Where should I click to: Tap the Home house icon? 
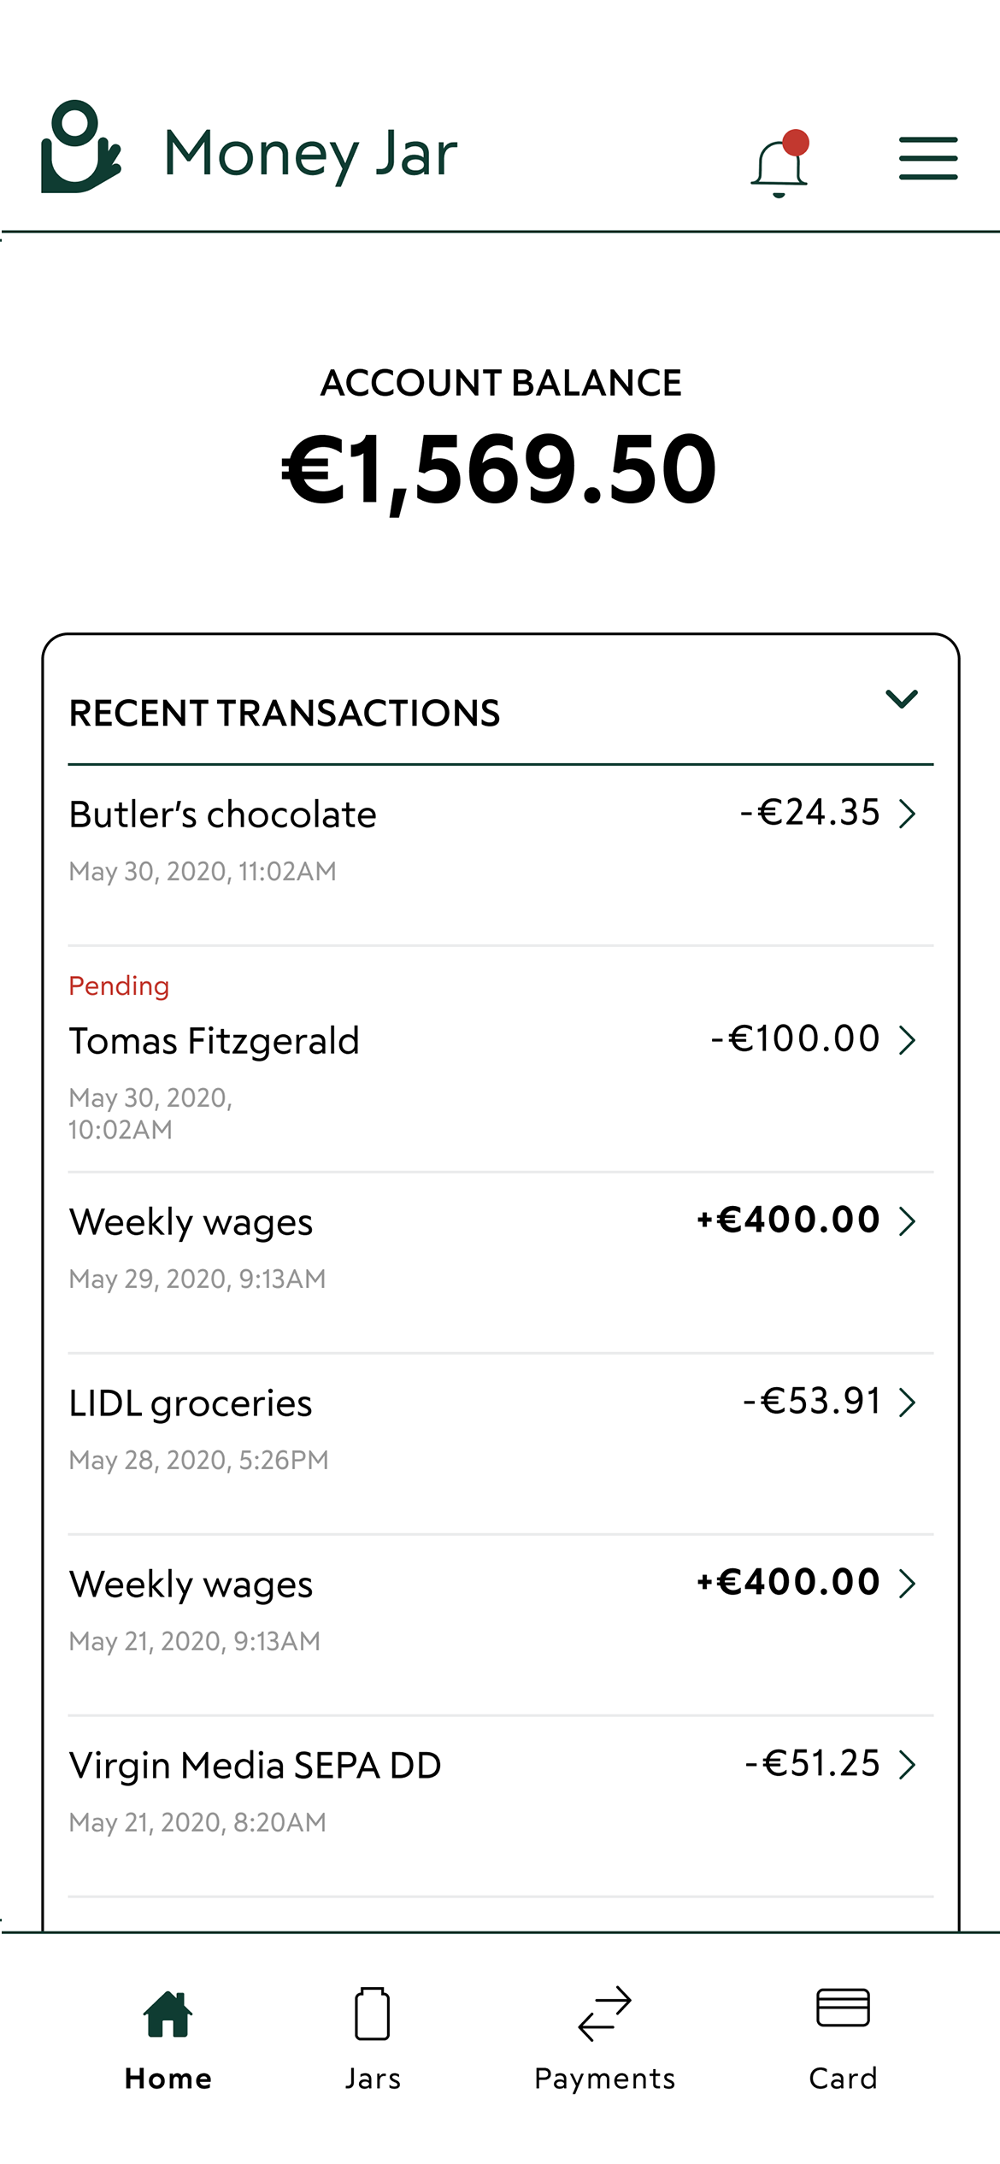pos(168,2014)
